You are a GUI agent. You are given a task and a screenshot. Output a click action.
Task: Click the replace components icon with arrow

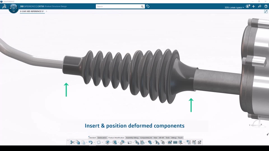122,142
